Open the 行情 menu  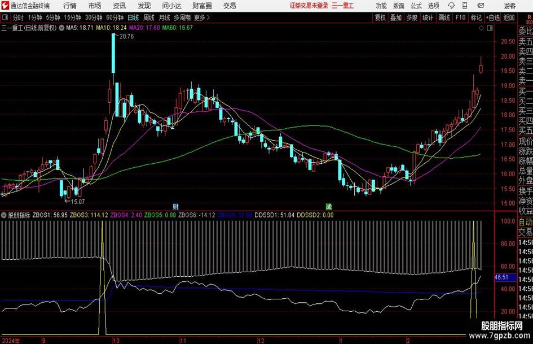(x=70, y=6)
